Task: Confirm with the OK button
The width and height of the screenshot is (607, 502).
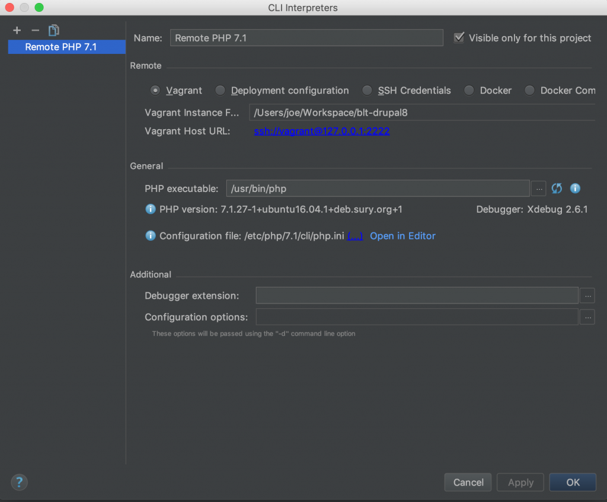Action: 573,482
